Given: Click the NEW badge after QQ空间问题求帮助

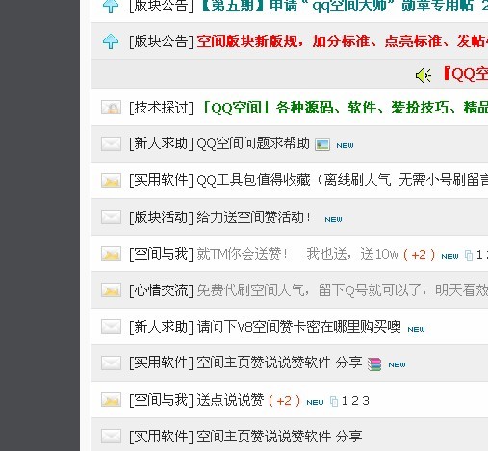Looking at the screenshot, I should (x=345, y=146).
